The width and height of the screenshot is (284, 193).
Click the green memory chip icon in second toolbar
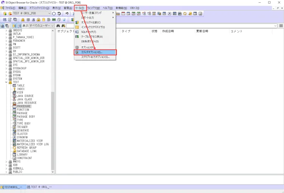pyautogui.click(x=54, y=20)
